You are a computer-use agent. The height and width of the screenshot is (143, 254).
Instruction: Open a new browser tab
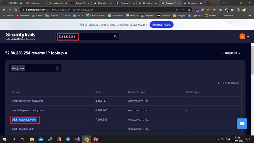(208, 3)
